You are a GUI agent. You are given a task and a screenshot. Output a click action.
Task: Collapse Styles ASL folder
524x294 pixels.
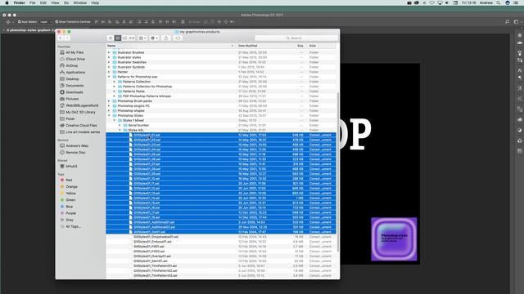point(120,130)
